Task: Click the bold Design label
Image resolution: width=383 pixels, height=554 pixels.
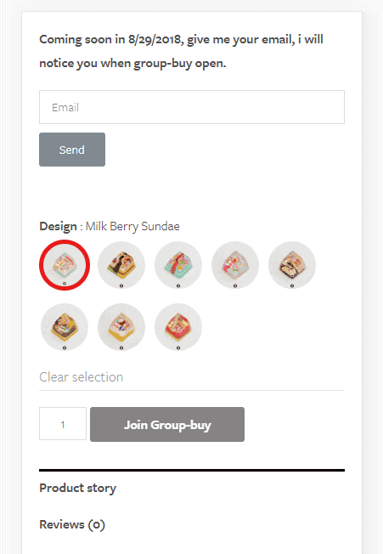Action: [58, 226]
